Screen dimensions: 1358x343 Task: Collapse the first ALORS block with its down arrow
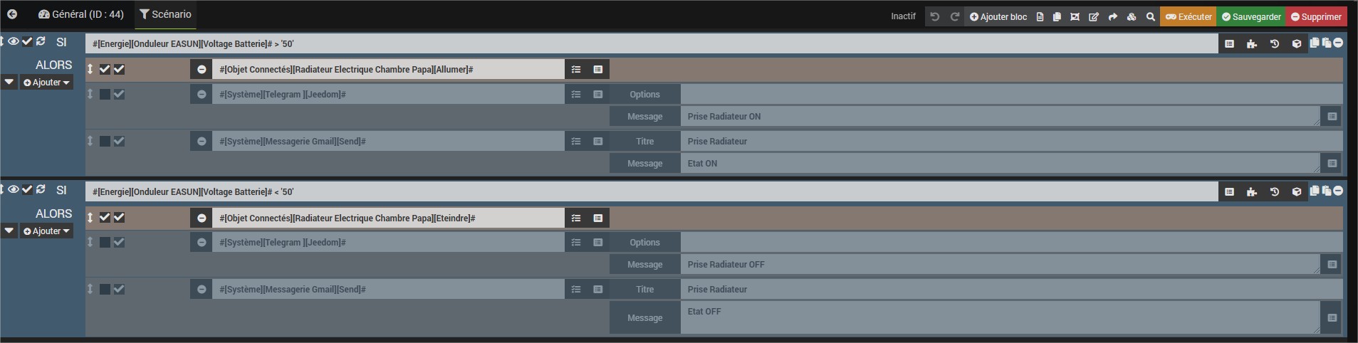pyautogui.click(x=9, y=82)
